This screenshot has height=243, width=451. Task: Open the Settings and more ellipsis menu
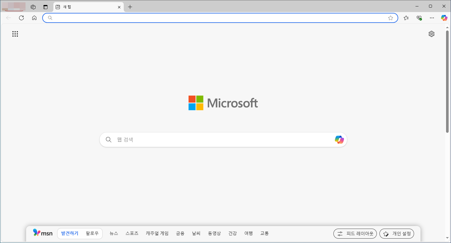point(432,18)
